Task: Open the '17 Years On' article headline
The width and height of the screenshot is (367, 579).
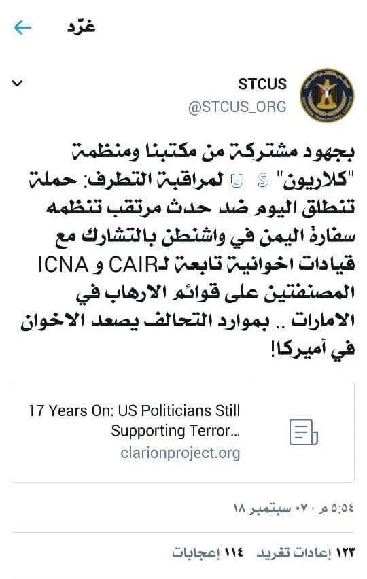Action: pos(135,421)
